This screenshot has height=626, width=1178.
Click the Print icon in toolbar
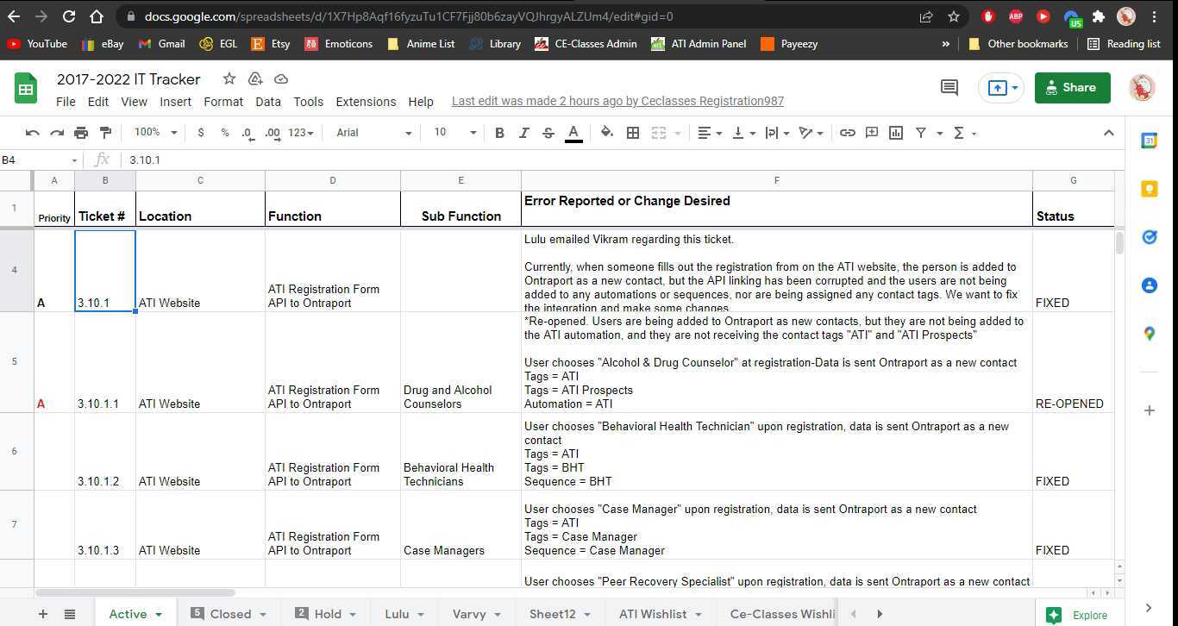tap(81, 133)
